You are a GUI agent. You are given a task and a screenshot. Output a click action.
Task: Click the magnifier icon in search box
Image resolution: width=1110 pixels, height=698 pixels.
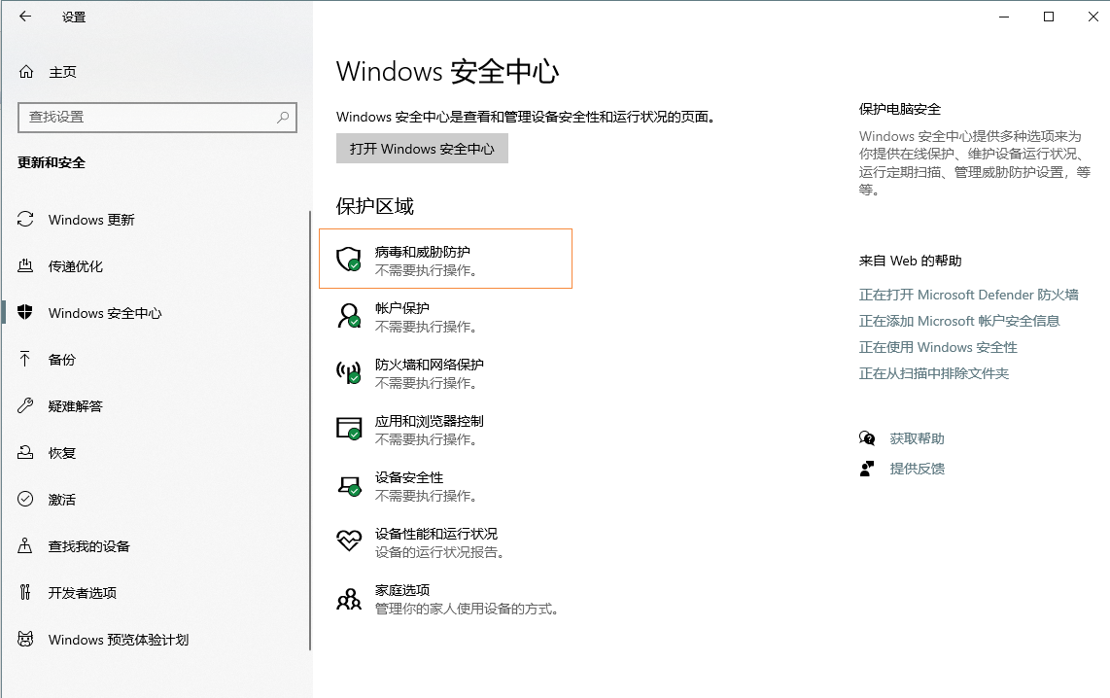283,117
